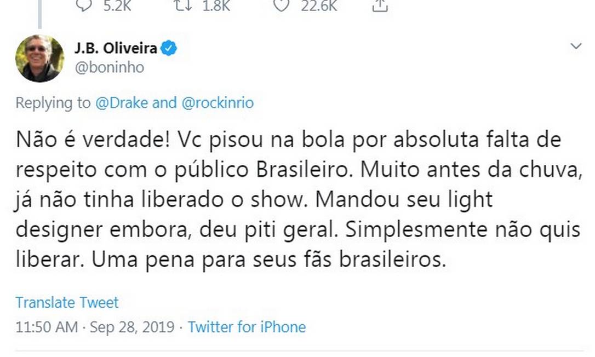The image size is (595, 357).
Task: Click the Twitter for iPhone source link
Action: [x=247, y=327]
